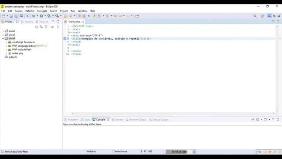Click the filter icon in Project Explorer
Image resolution: width=282 pixels, height=159 pixels.
(x=46, y=27)
